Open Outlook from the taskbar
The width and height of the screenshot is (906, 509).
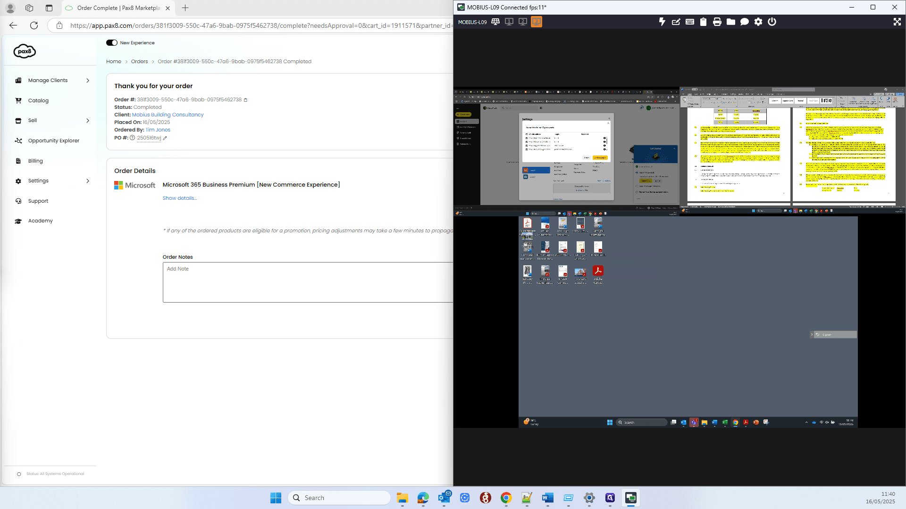click(444, 498)
